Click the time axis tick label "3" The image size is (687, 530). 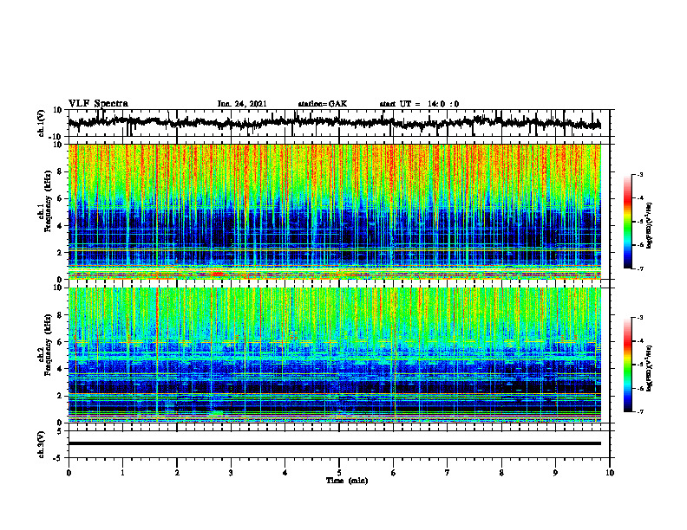point(231,473)
